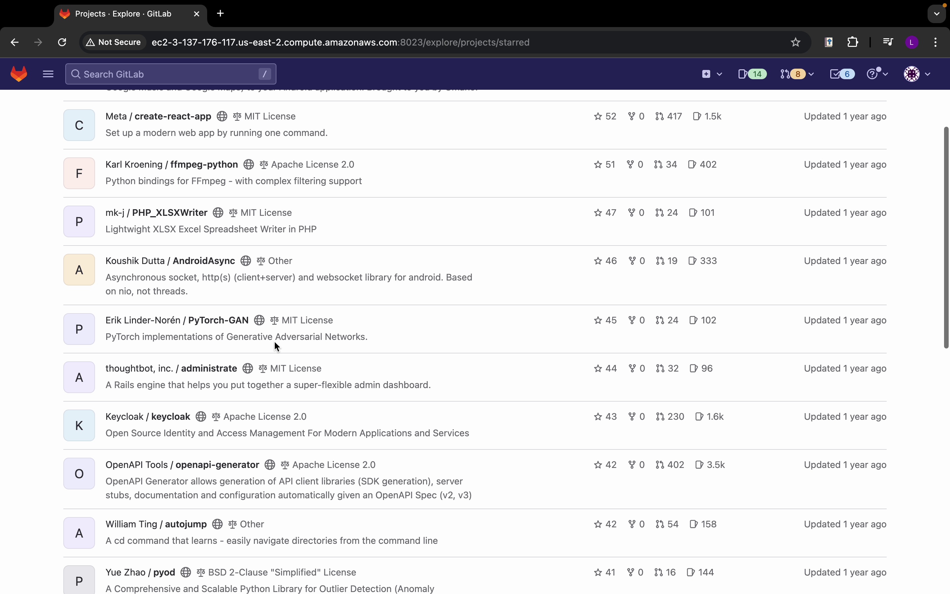Viewport: 950px width, 594px height.
Task: Click the star count of create-react-app
Action: [605, 116]
